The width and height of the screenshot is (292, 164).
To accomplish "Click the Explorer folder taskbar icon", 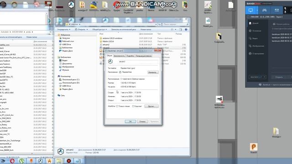I will tap(59, 161).
